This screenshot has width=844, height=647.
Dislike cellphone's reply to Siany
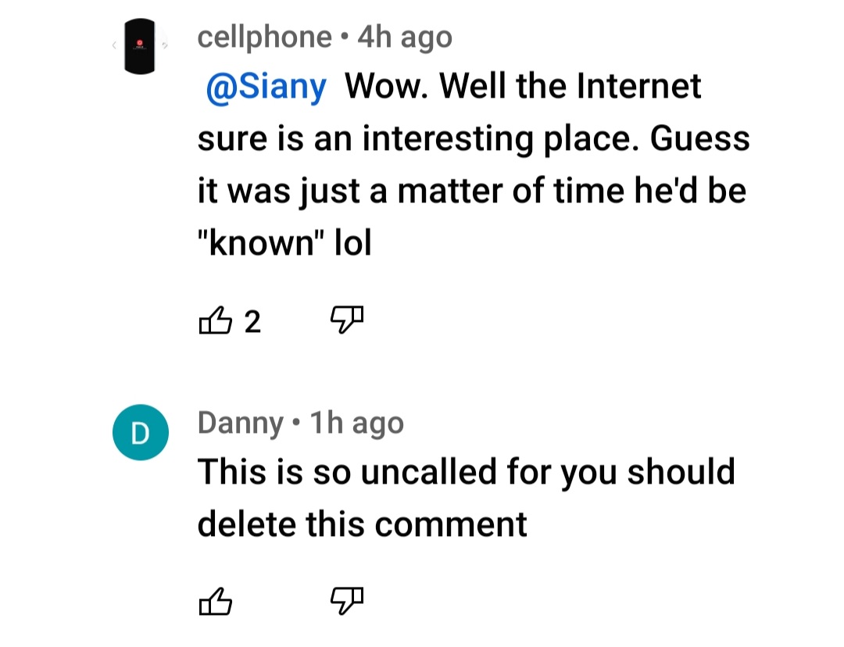(347, 320)
